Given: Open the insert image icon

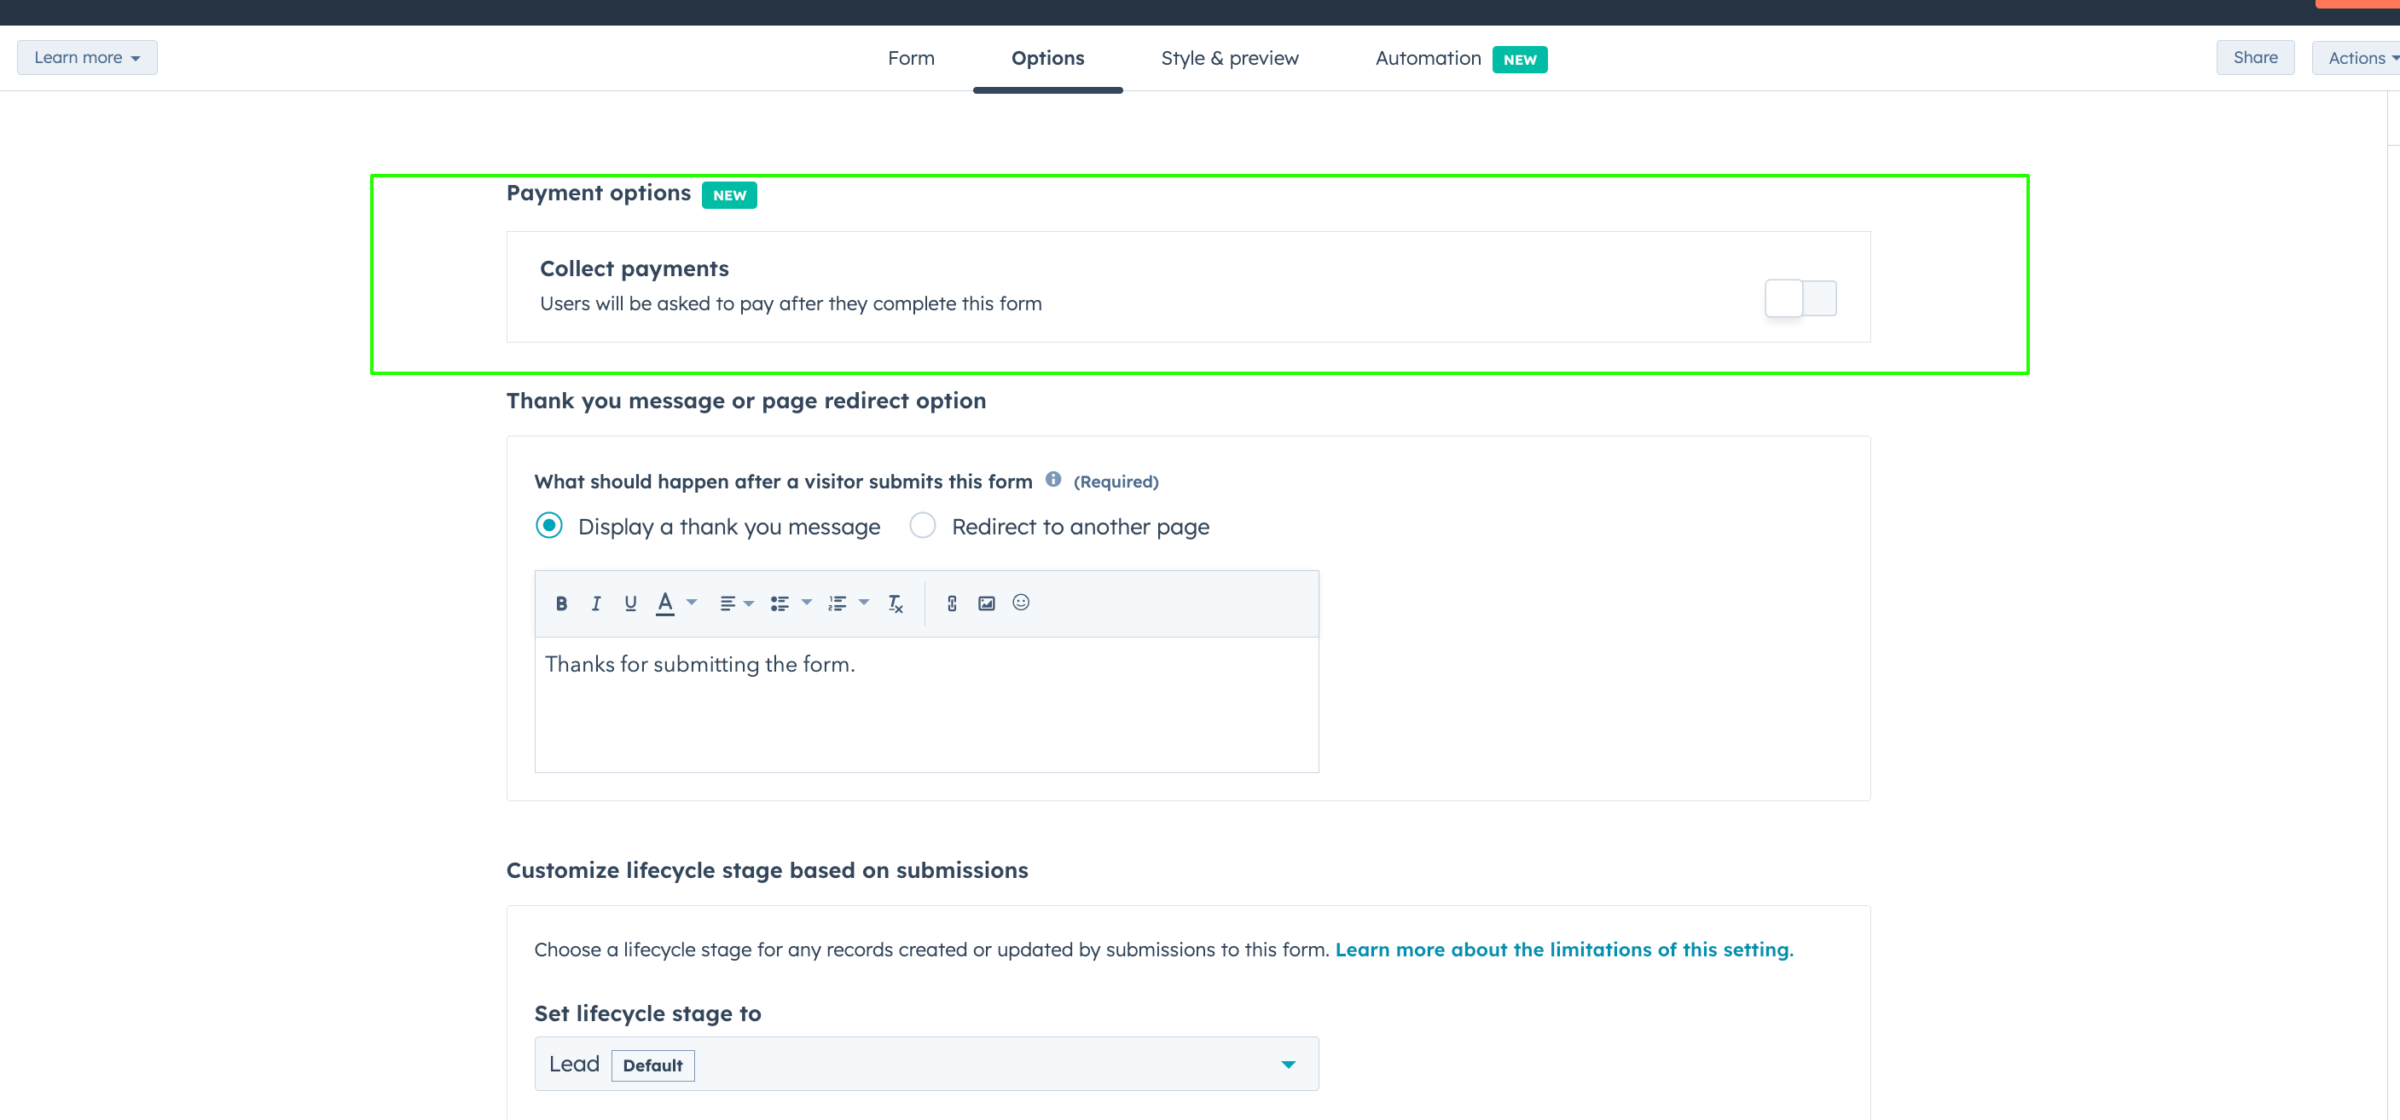Looking at the screenshot, I should coord(986,603).
